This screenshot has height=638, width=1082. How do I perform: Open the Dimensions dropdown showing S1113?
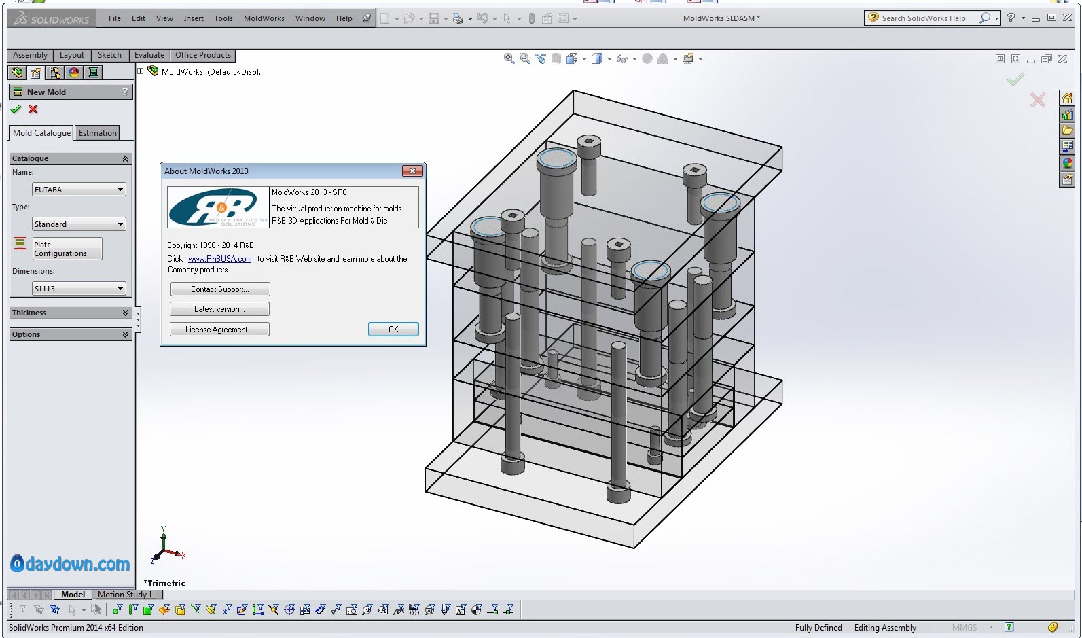pyautogui.click(x=79, y=289)
